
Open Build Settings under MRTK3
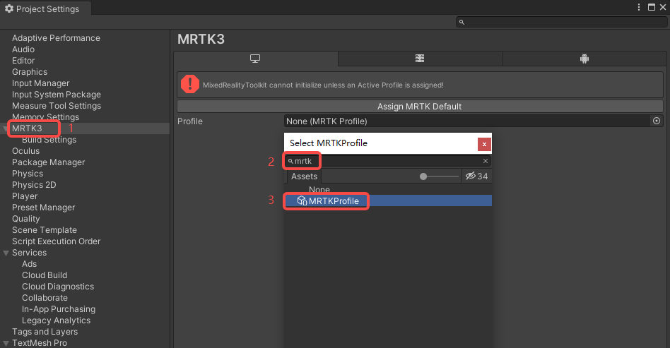pyautogui.click(x=49, y=140)
